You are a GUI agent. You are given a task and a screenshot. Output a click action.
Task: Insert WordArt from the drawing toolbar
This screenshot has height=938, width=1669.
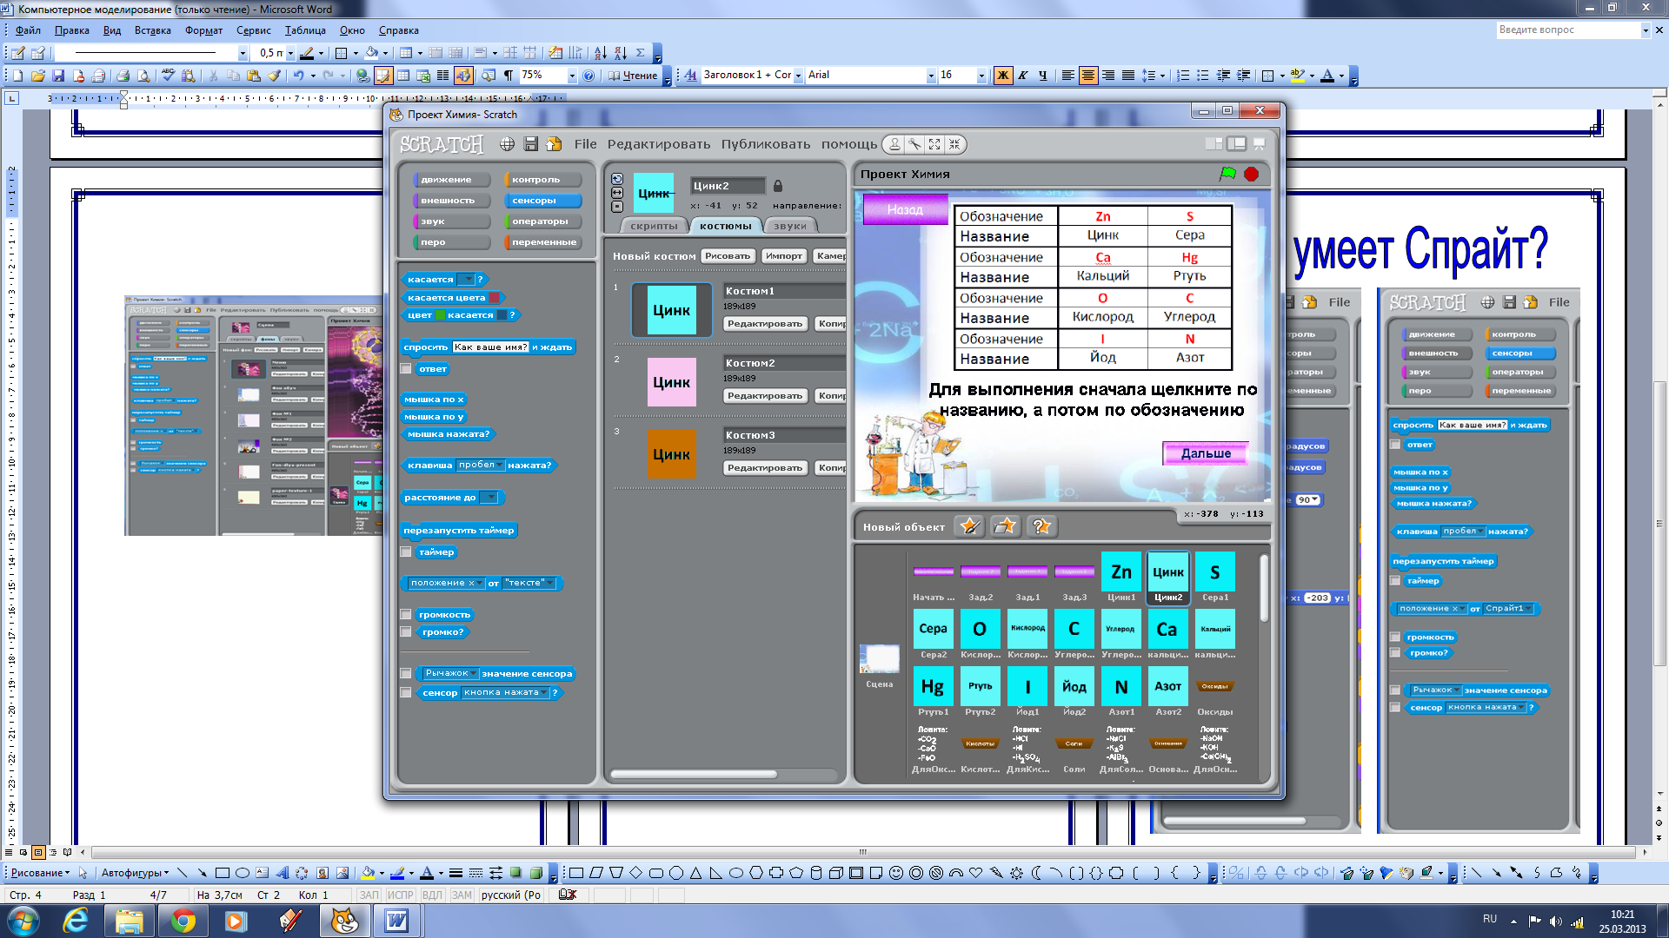pyautogui.click(x=283, y=873)
